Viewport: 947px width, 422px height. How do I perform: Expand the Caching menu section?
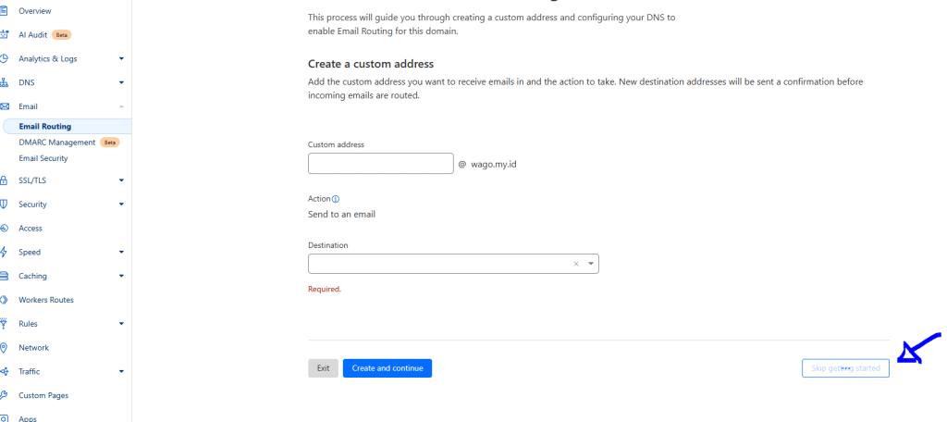pos(121,276)
